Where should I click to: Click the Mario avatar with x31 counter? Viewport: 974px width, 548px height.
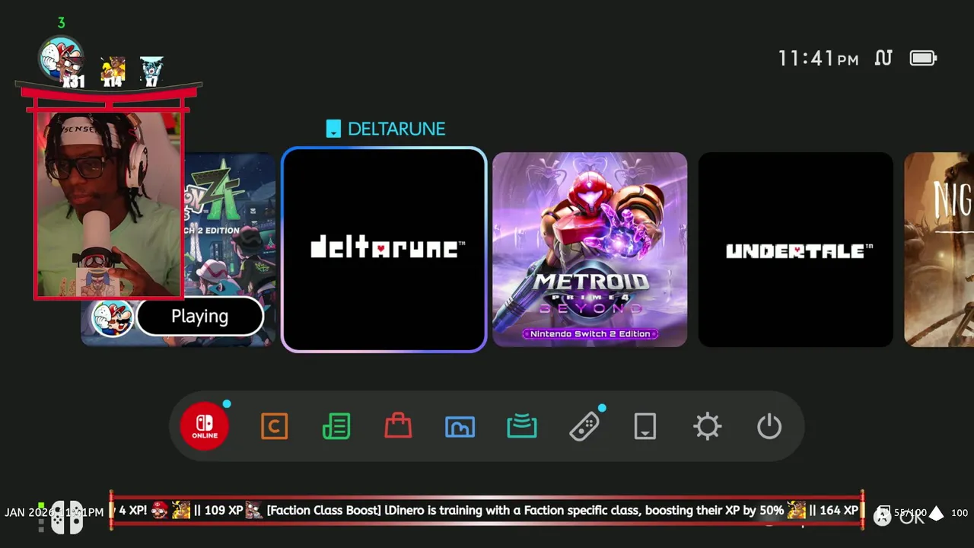pos(61,61)
